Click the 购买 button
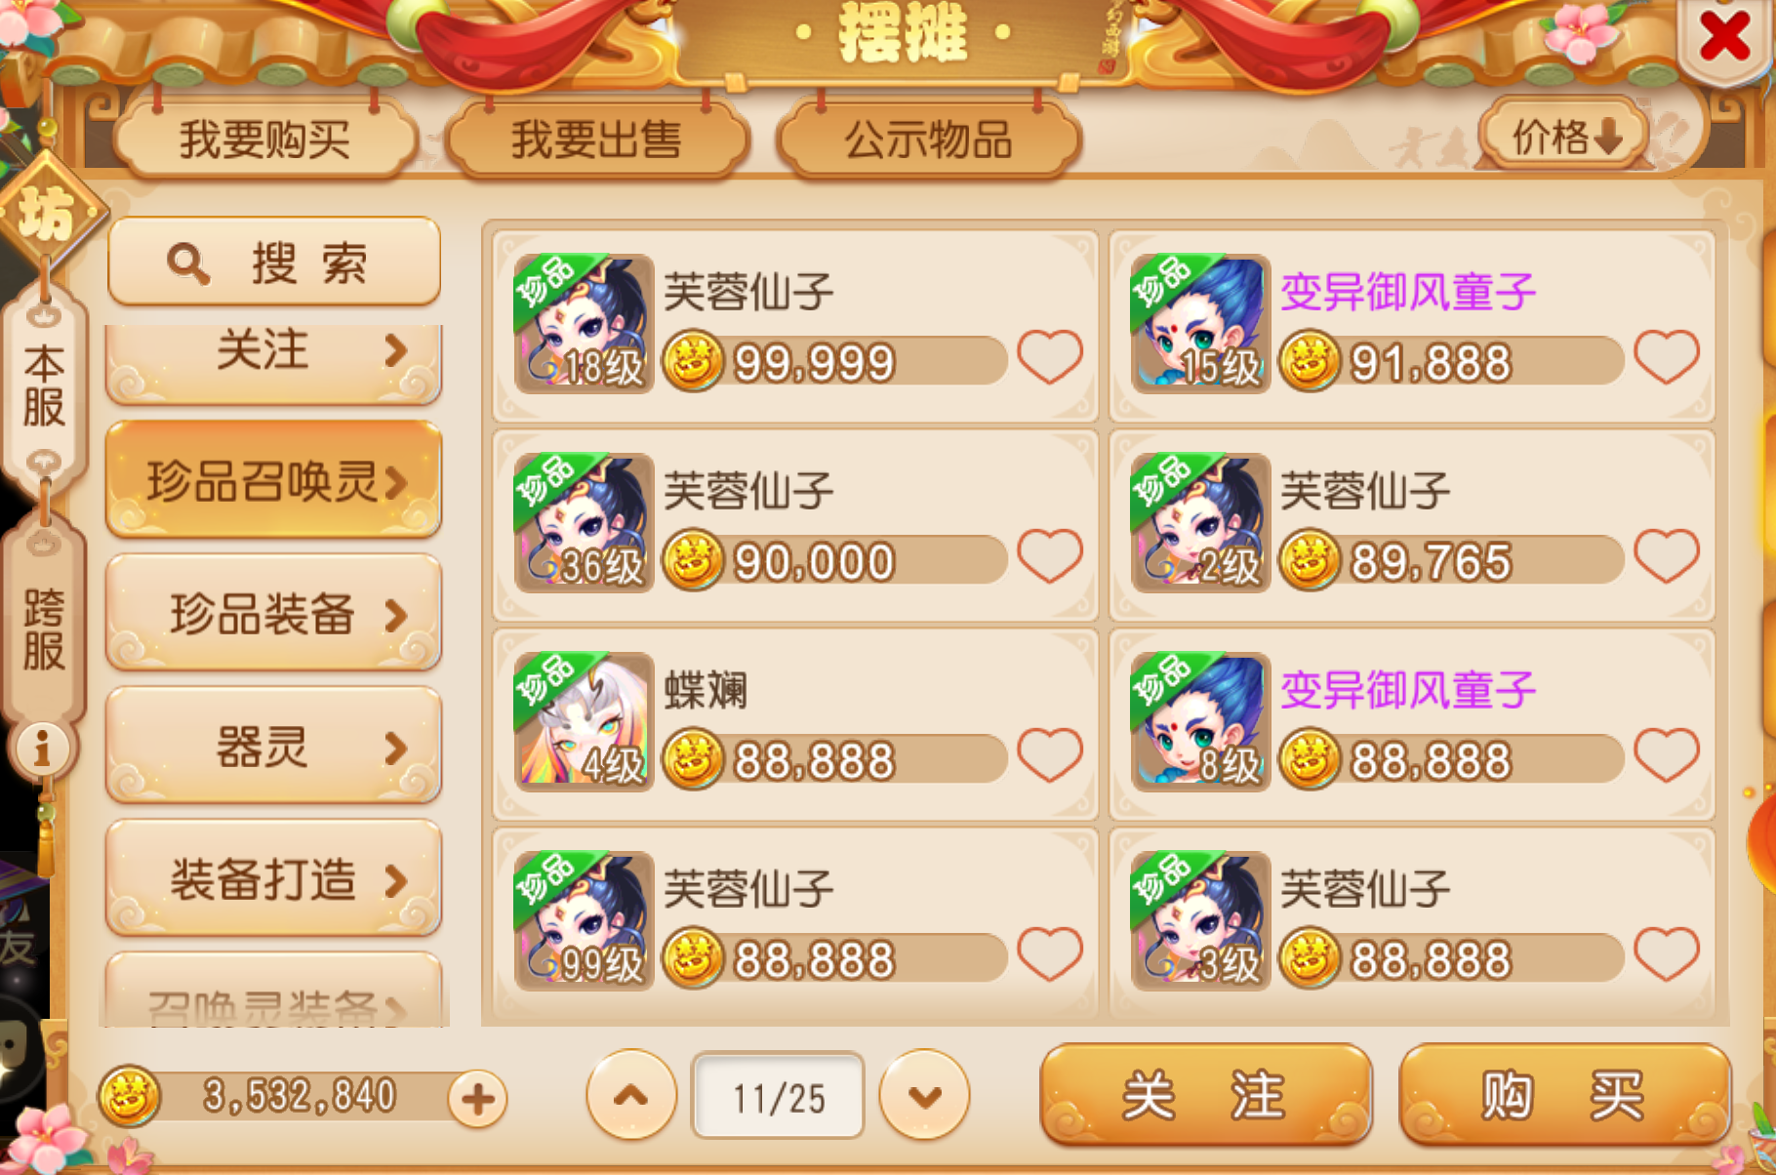1776x1175 pixels. (x=1564, y=1095)
